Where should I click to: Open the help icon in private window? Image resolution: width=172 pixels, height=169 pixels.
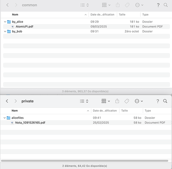pyautogui.click(x=158, y=101)
